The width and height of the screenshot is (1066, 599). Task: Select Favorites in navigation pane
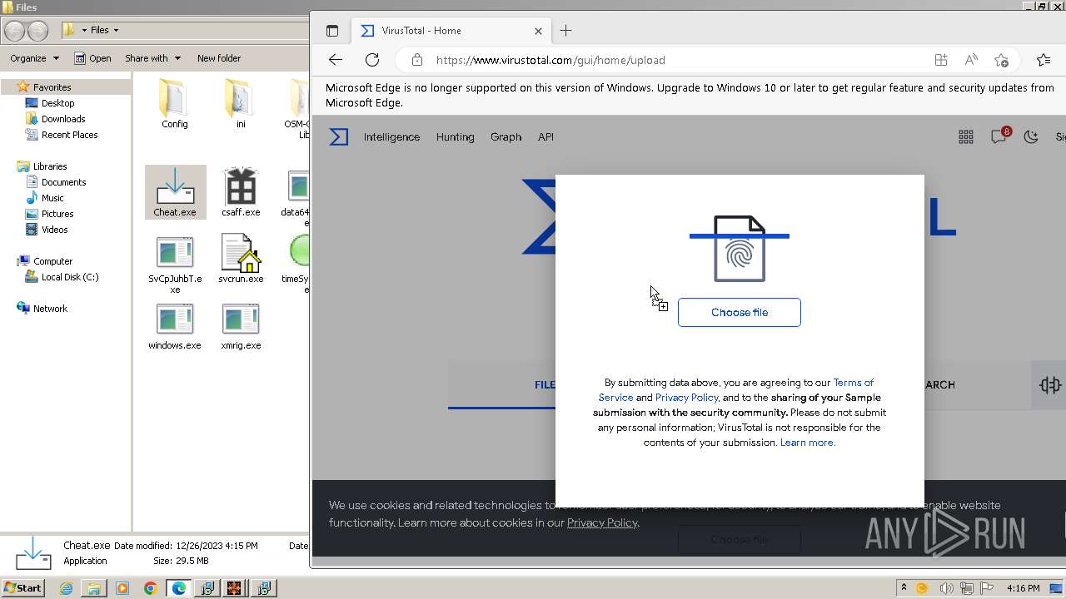click(x=52, y=87)
